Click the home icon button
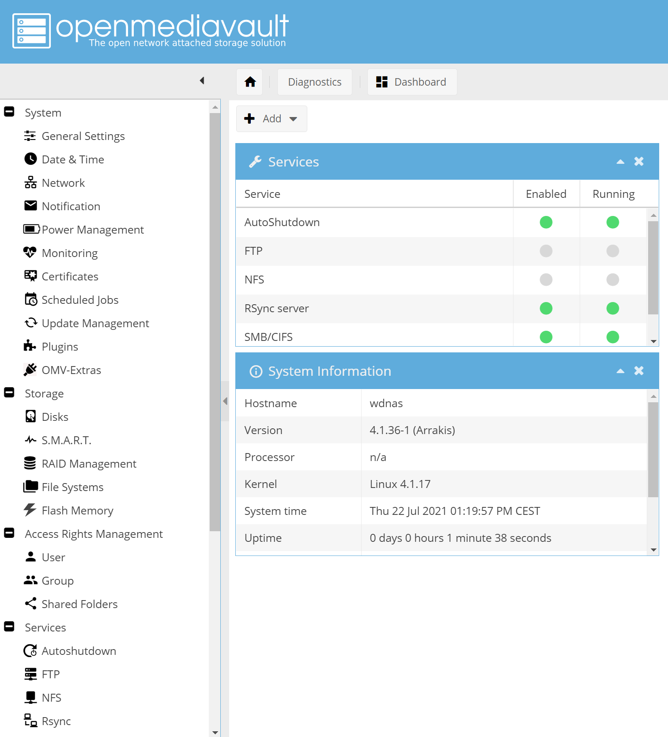 250,82
